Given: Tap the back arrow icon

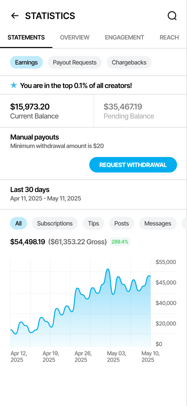Looking at the screenshot, I should (x=15, y=16).
